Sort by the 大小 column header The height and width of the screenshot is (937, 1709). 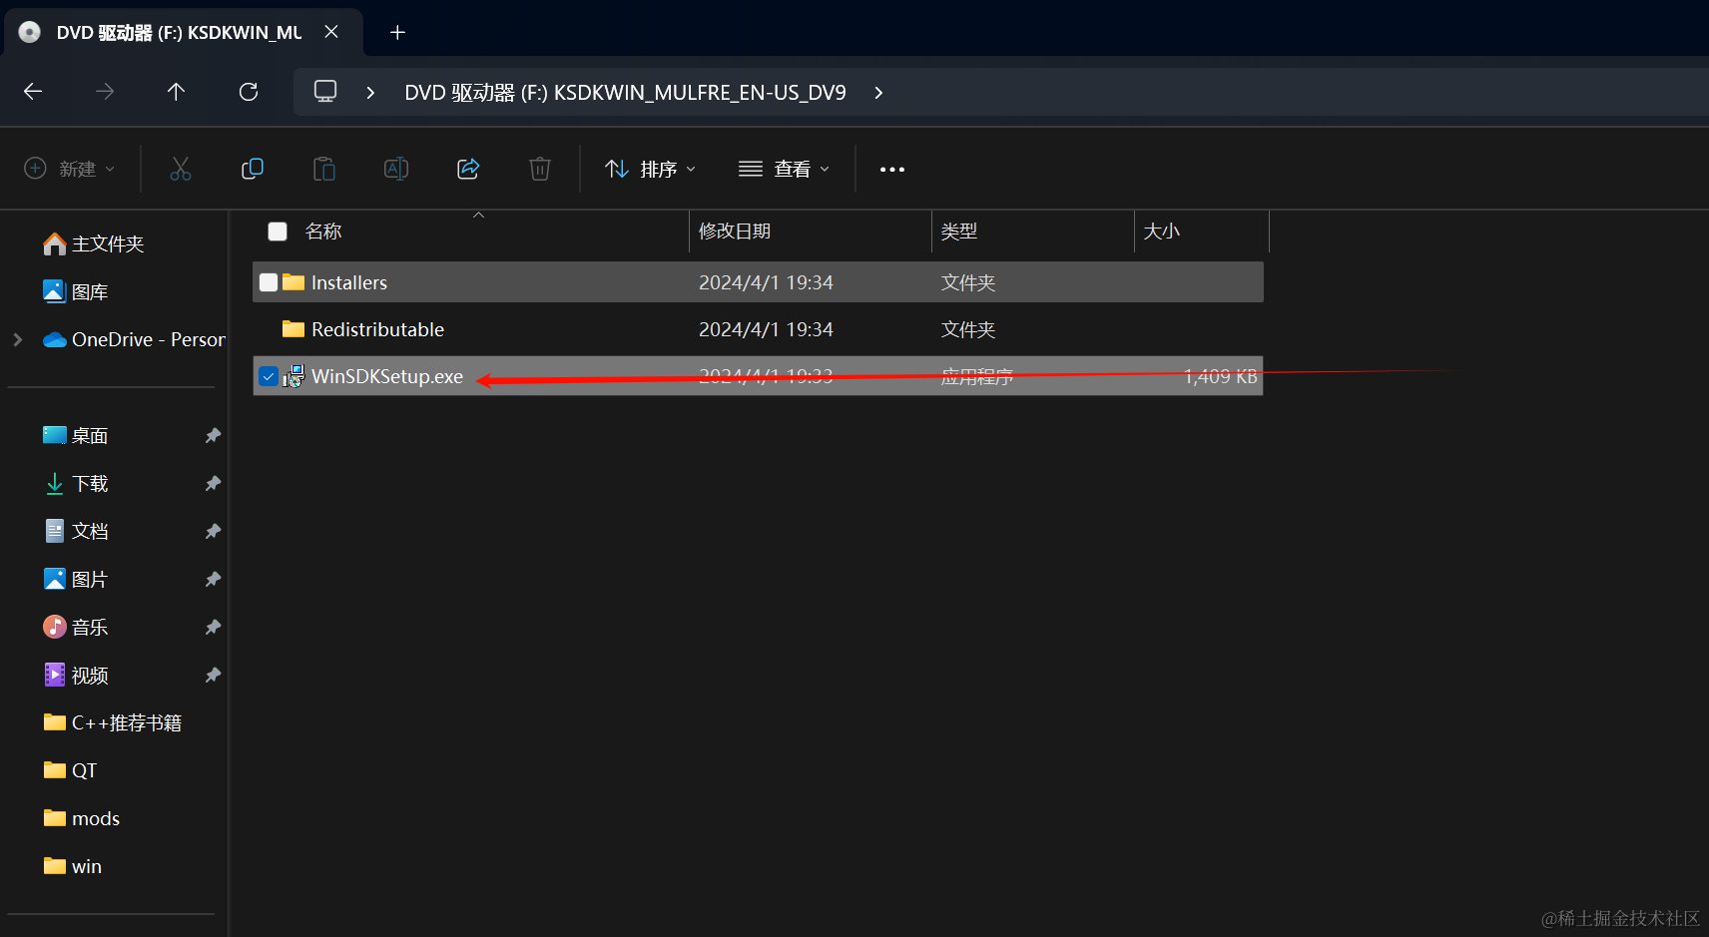coord(1162,232)
